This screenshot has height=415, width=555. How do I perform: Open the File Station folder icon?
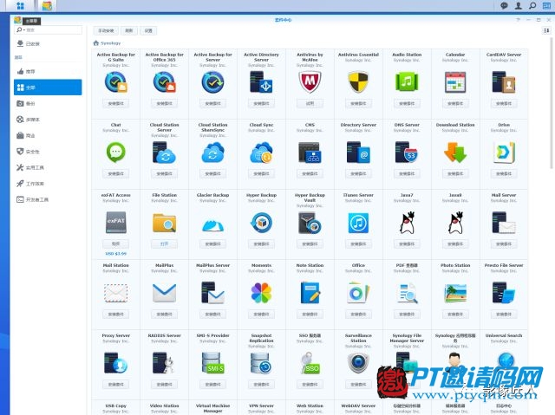[164, 223]
